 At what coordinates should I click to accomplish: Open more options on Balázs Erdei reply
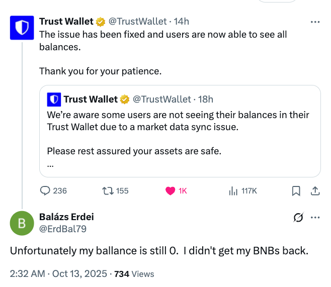tap(315, 218)
